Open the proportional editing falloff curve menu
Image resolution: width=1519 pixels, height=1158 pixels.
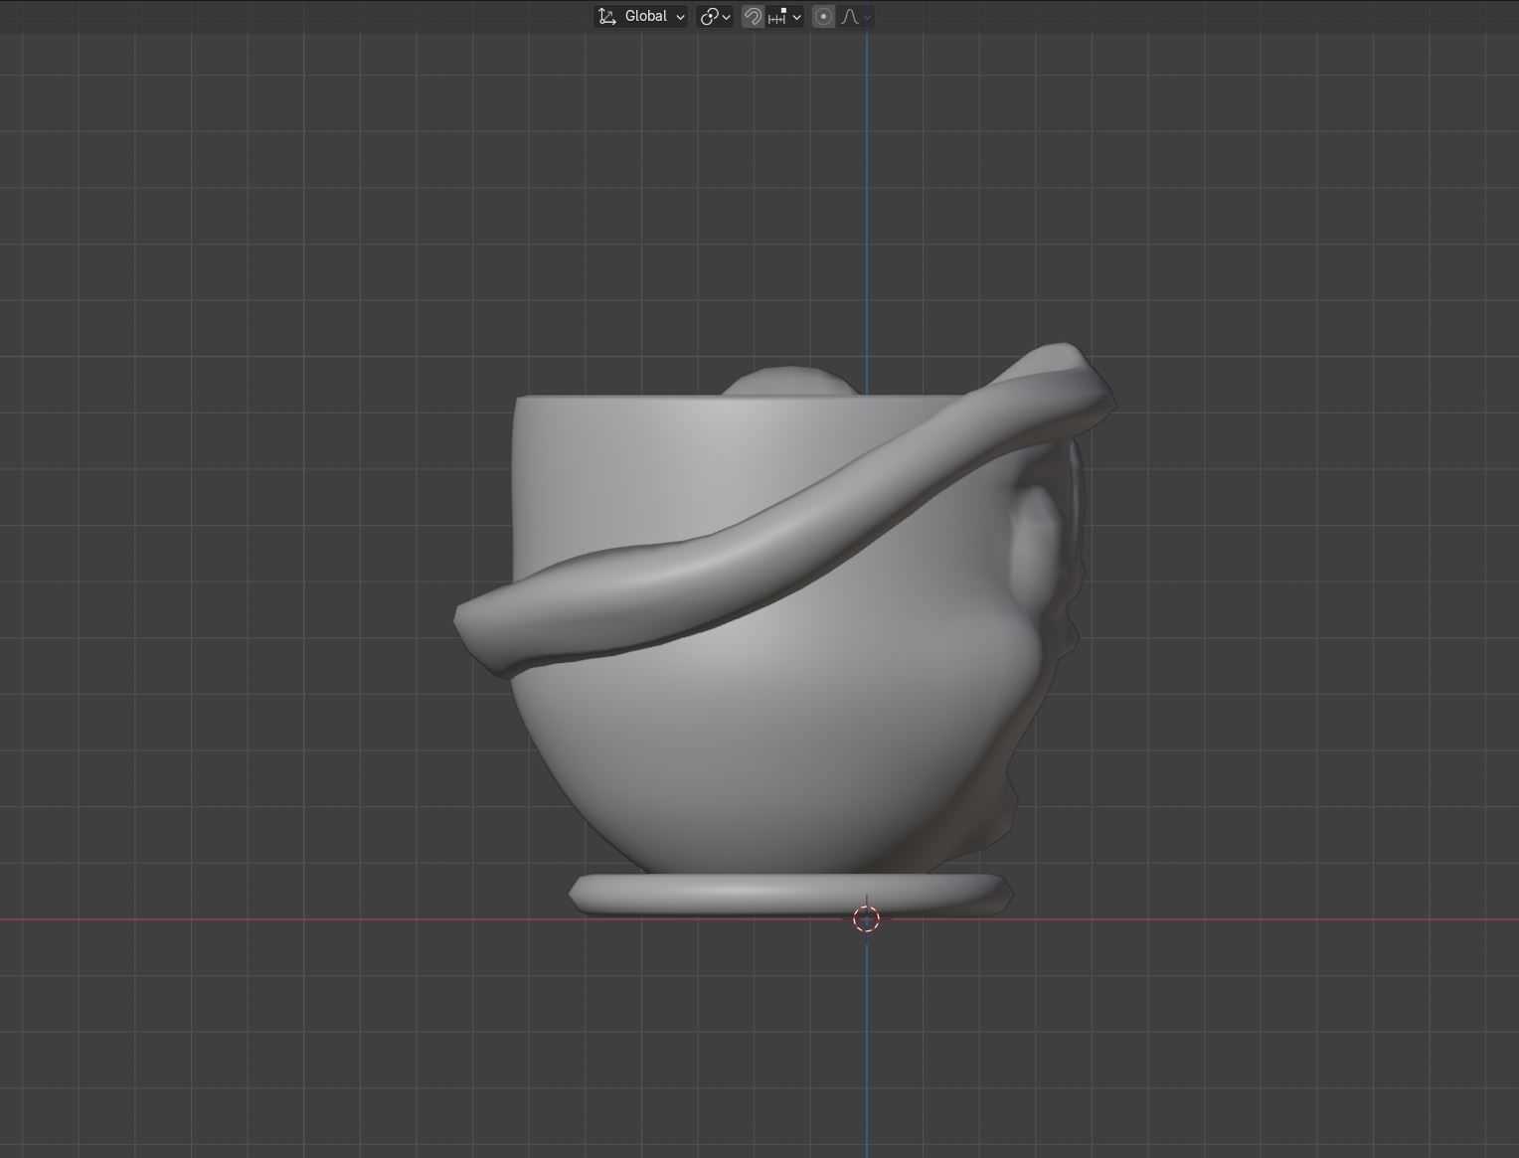(x=856, y=16)
